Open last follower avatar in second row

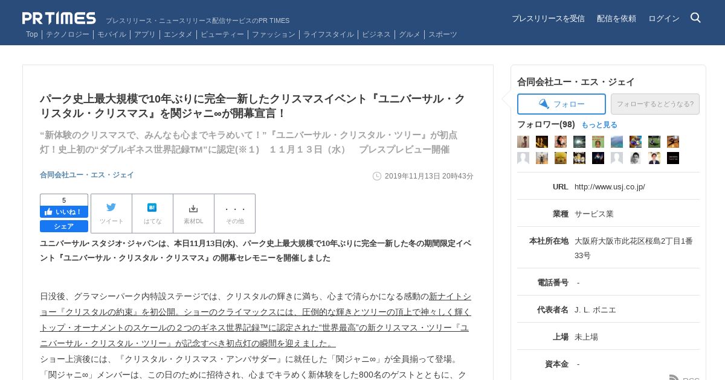[673, 158]
